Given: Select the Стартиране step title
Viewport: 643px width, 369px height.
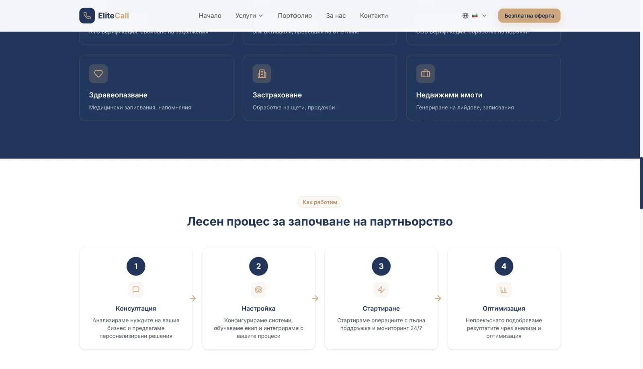Looking at the screenshot, I should click(x=381, y=308).
